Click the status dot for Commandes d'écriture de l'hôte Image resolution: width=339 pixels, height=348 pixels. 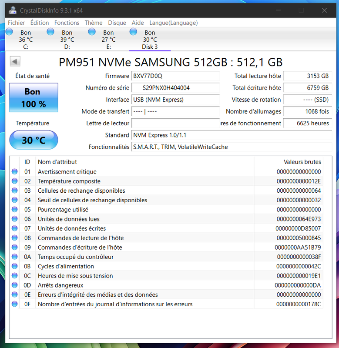[15, 247]
